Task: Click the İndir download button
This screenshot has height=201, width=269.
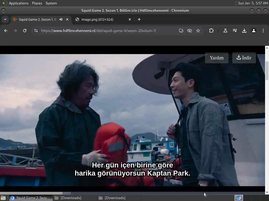Action: (244, 58)
